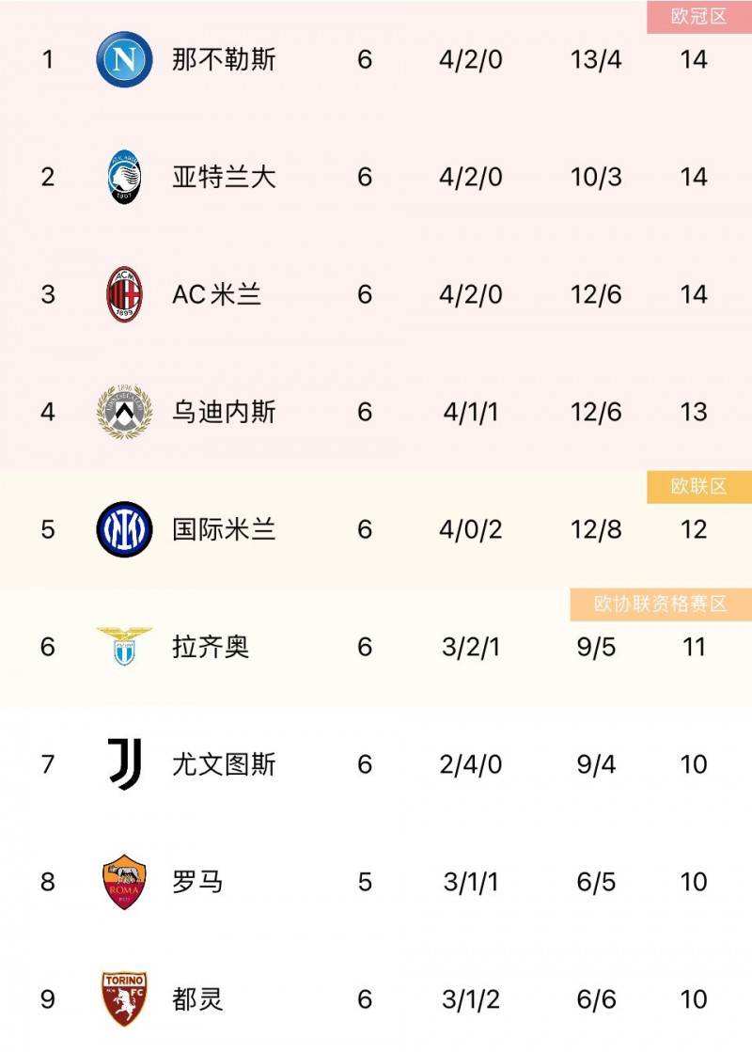Click the Lazio eagle crest

coord(125,647)
